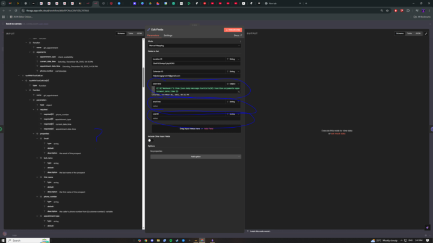
Task: Select the phone_number argument row
Action: (52, 71)
